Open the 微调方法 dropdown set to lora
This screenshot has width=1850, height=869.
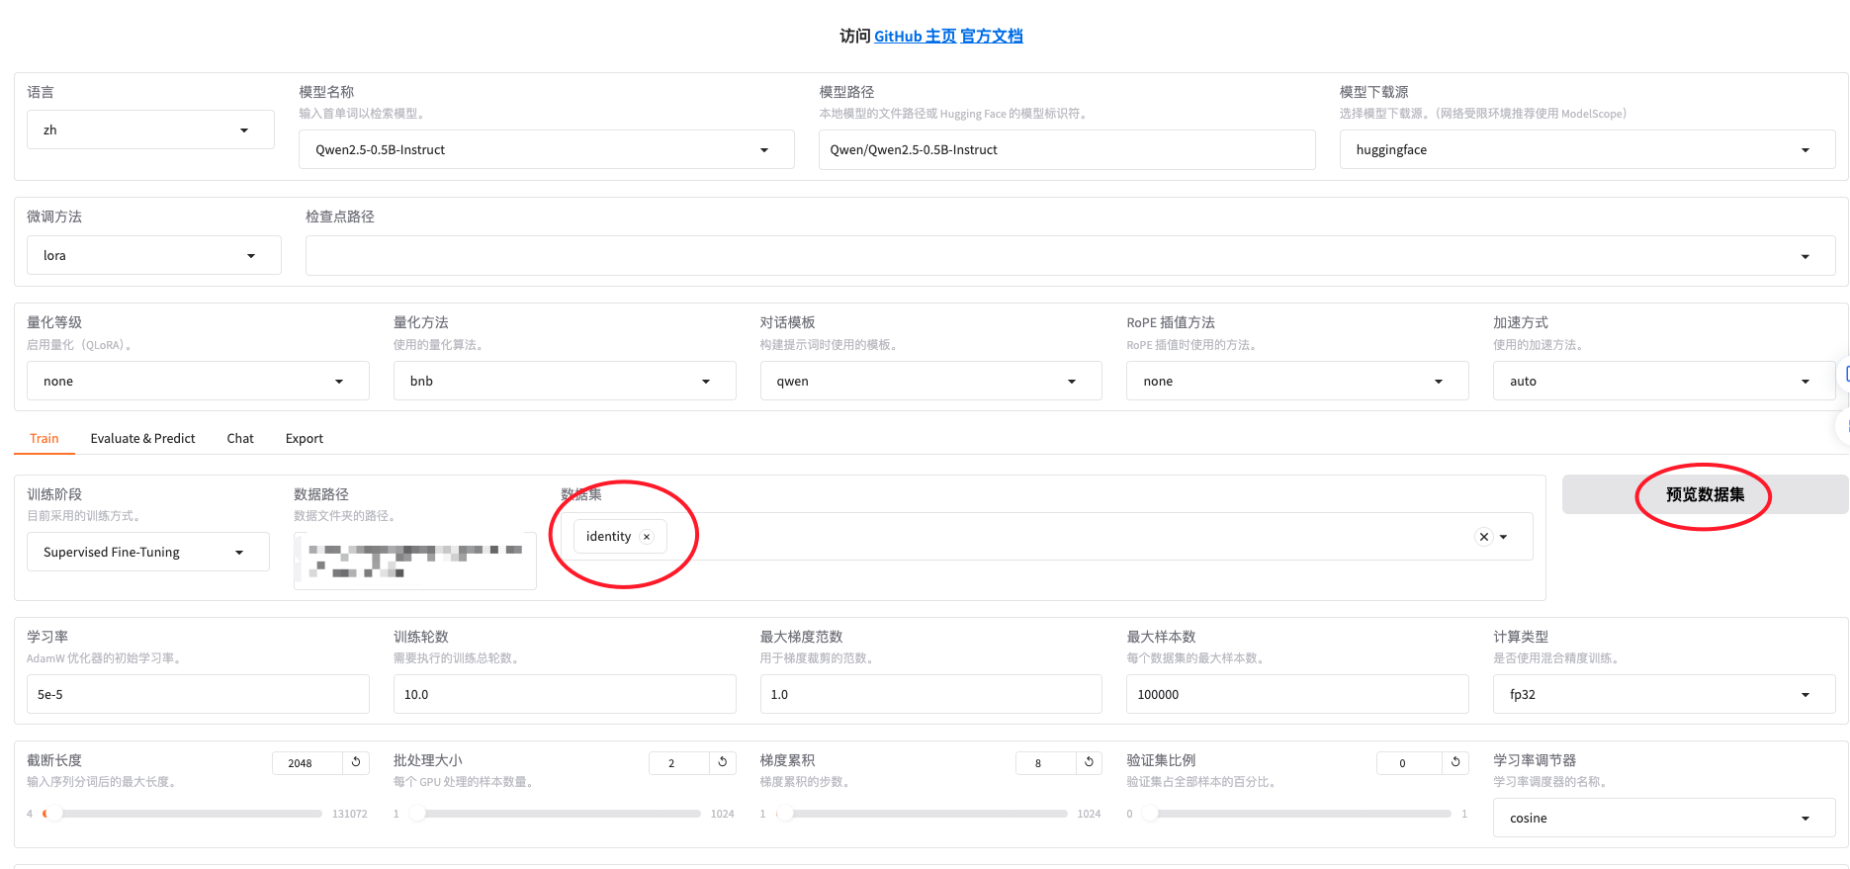point(153,256)
